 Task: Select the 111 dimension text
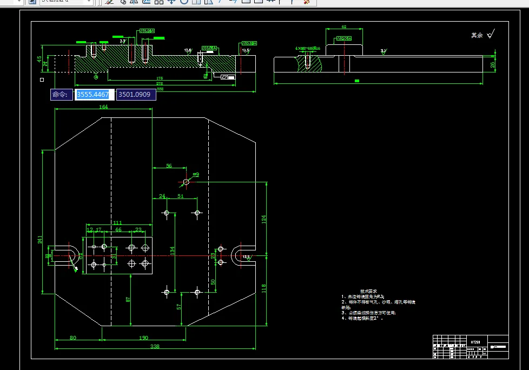[x=117, y=223]
